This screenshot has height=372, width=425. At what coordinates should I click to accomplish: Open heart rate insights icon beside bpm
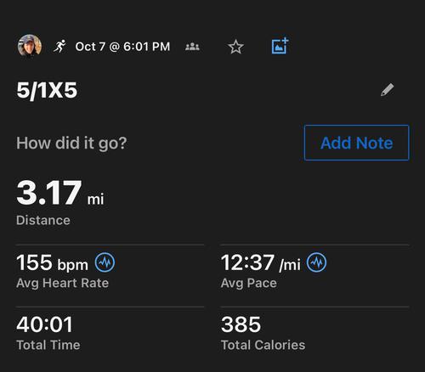coord(105,262)
